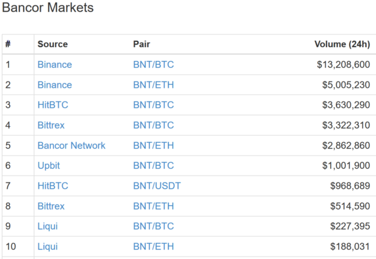
Task: Open the Bancor Network source link
Action: click(x=71, y=145)
